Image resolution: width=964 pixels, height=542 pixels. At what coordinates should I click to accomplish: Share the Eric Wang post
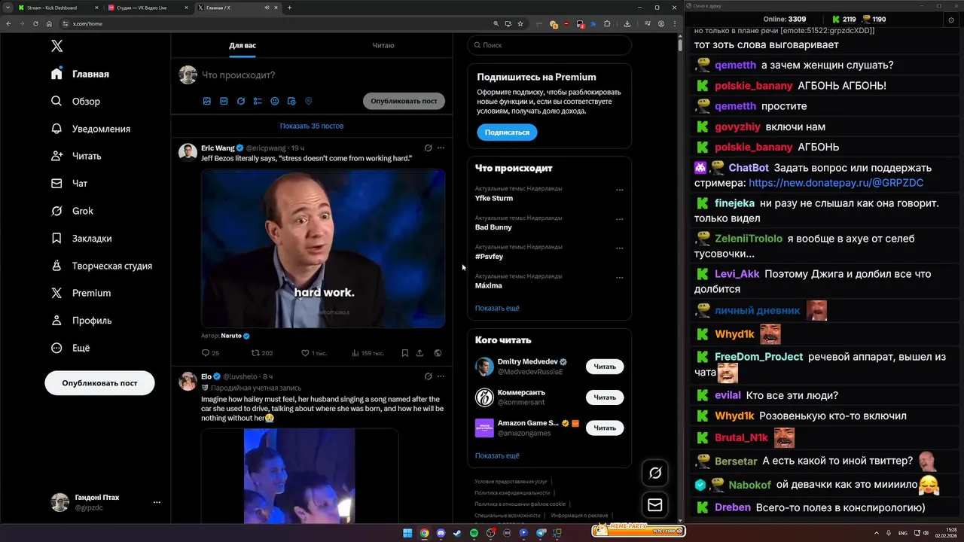coord(419,353)
